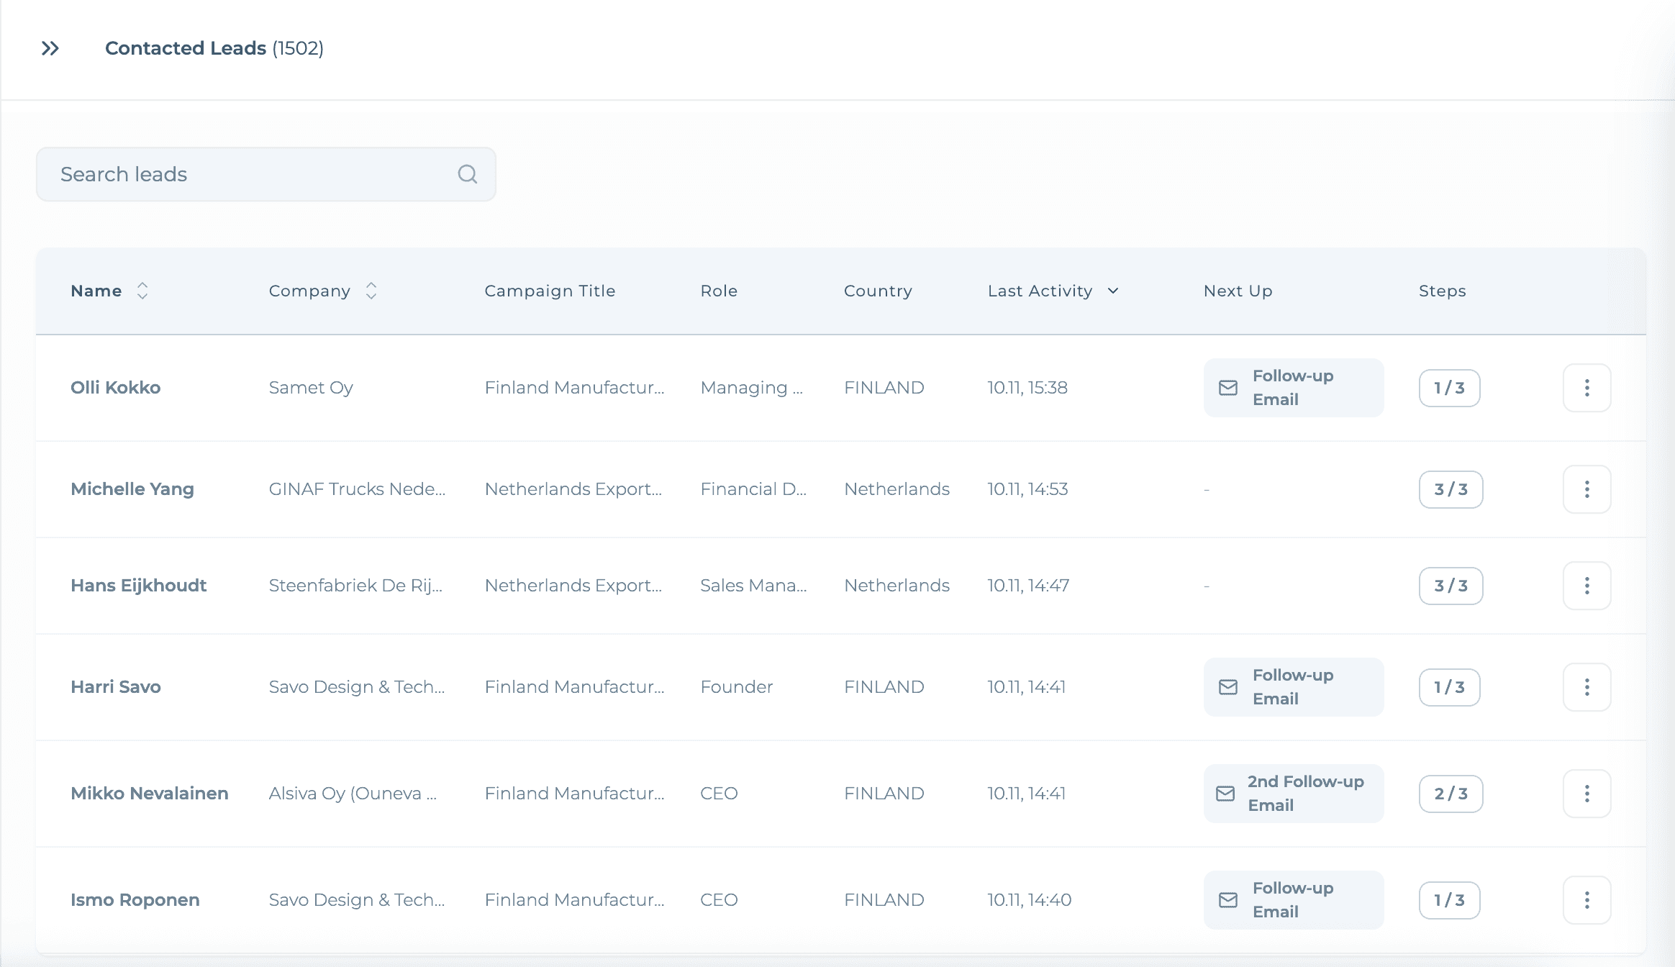Open the Last Activity sort dropdown arrow
The width and height of the screenshot is (1675, 967).
(1113, 291)
